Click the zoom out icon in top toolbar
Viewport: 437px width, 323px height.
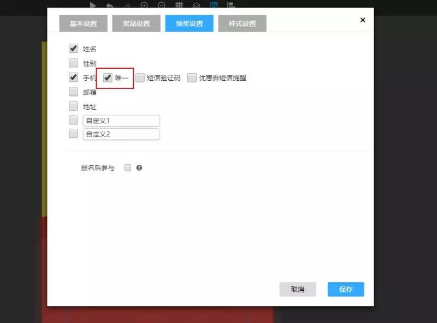coord(161,5)
